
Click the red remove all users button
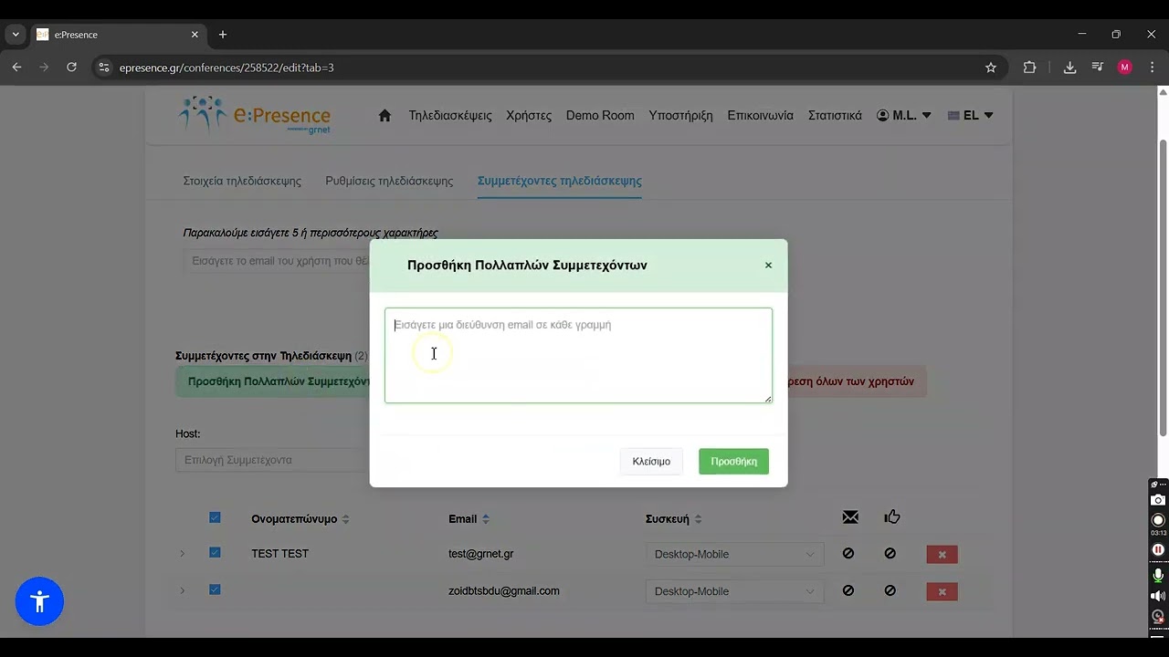857,381
